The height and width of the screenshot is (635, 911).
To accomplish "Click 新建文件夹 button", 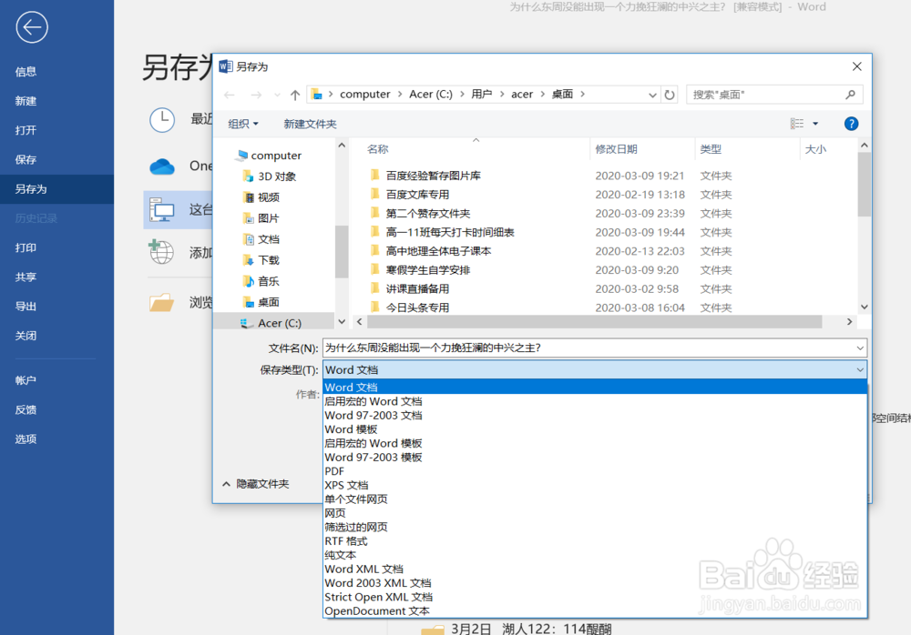I will click(310, 124).
